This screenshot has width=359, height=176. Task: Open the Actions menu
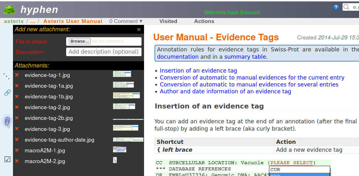(x=204, y=21)
